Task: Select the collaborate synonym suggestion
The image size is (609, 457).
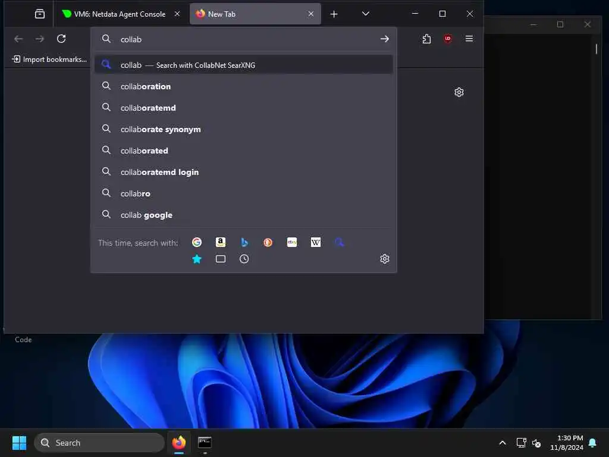Action: (x=243, y=129)
